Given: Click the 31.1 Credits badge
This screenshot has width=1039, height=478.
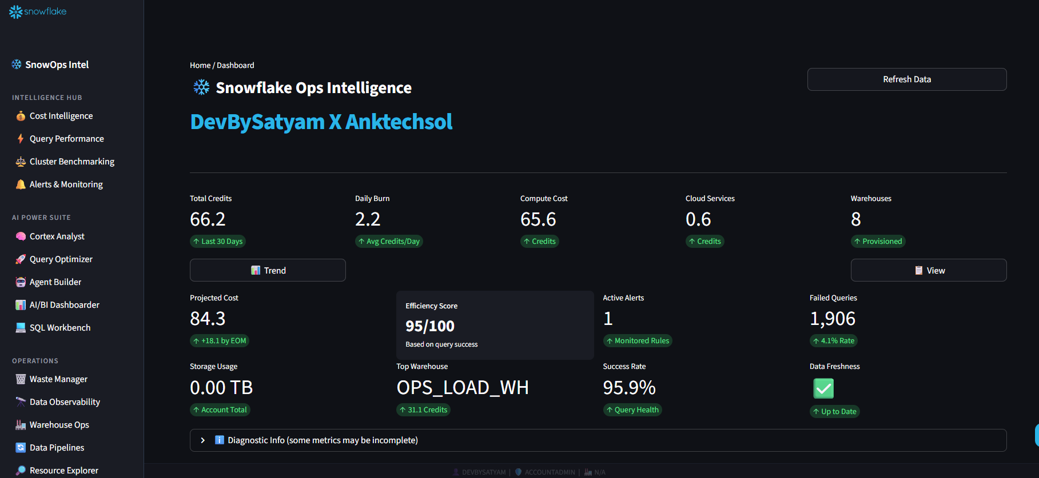Looking at the screenshot, I should click(424, 410).
